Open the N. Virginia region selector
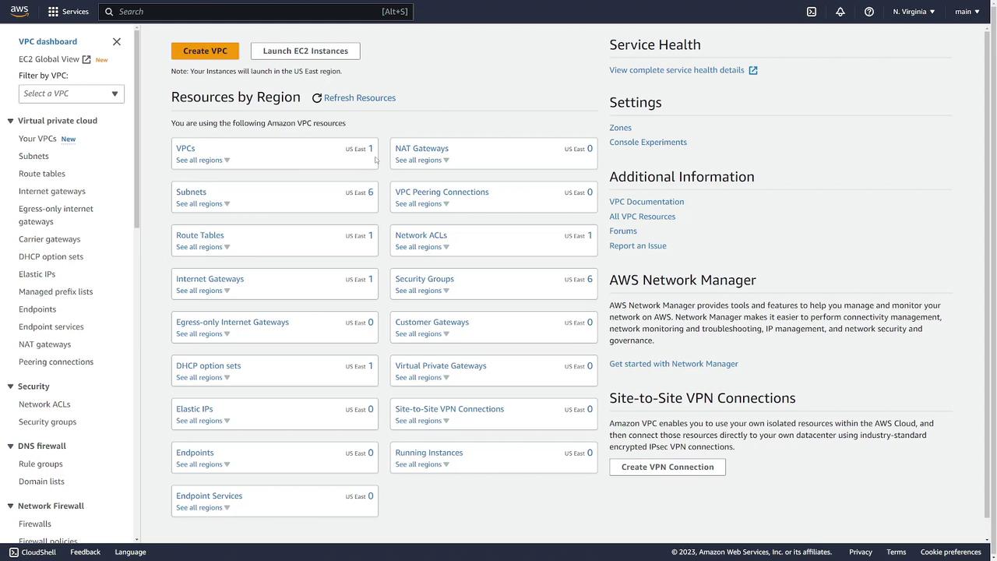Image resolution: width=997 pixels, height=561 pixels. (914, 12)
